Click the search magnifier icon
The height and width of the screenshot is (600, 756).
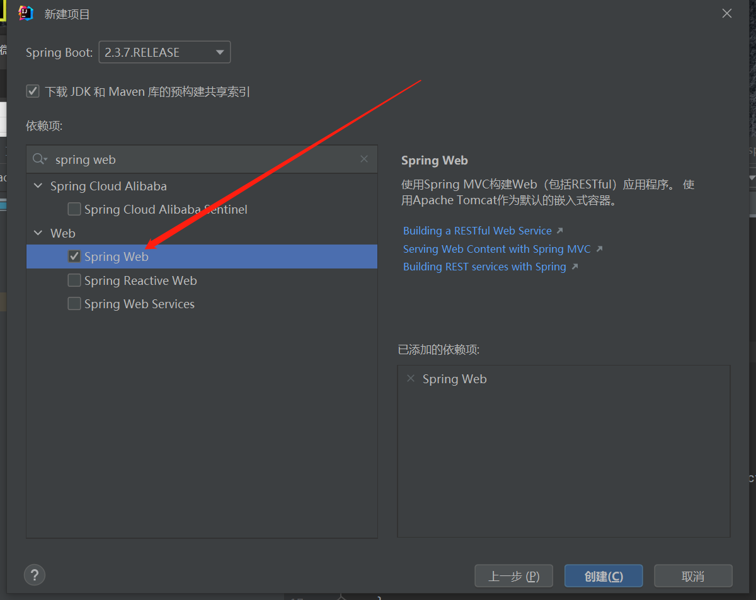(x=40, y=159)
